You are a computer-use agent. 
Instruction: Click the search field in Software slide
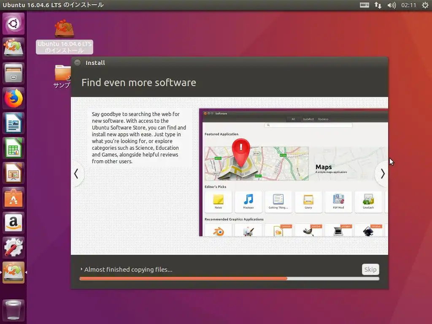(308, 125)
